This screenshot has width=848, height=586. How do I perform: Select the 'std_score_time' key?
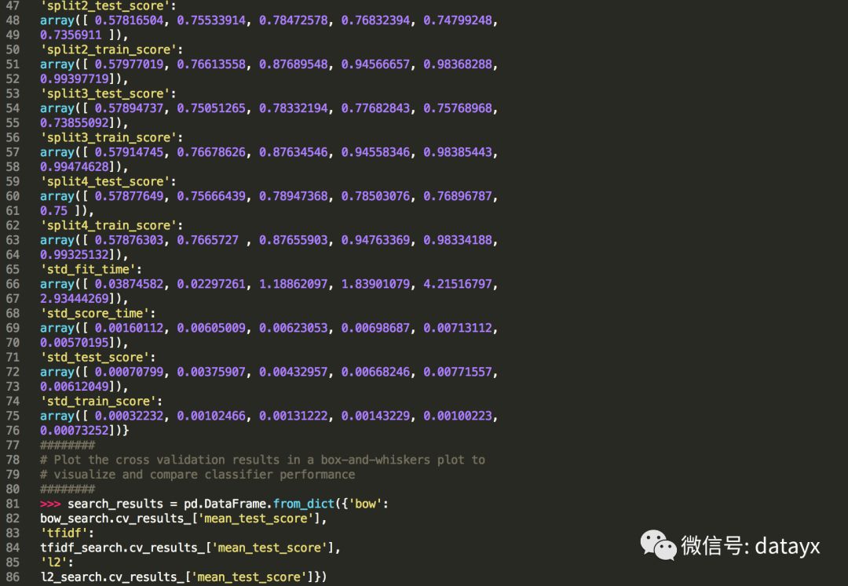coord(95,313)
